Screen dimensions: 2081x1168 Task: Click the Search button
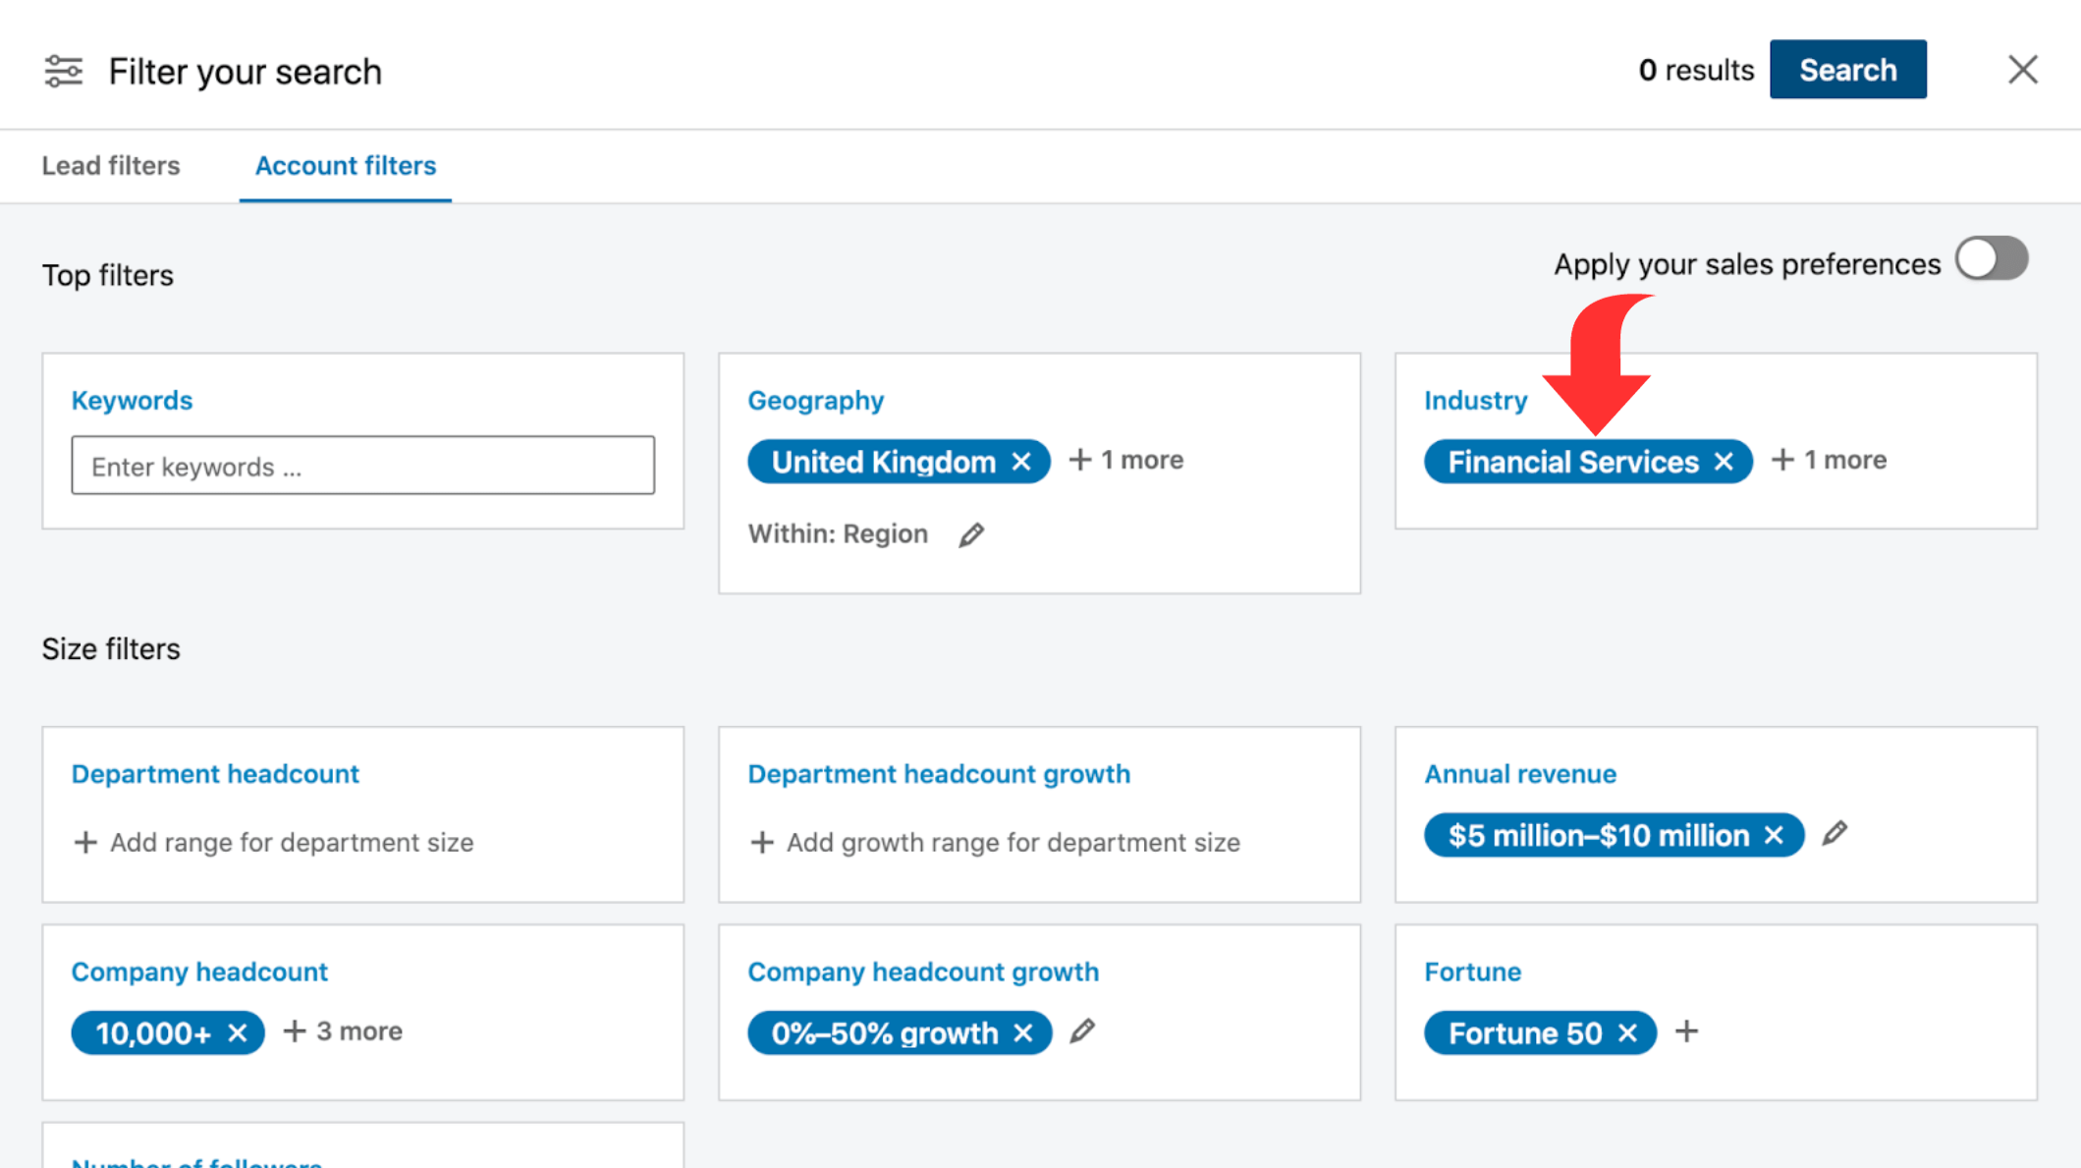click(1848, 67)
